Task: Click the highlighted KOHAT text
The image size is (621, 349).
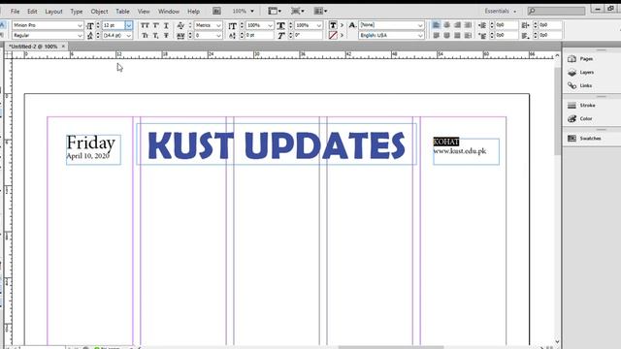Action: (x=446, y=142)
